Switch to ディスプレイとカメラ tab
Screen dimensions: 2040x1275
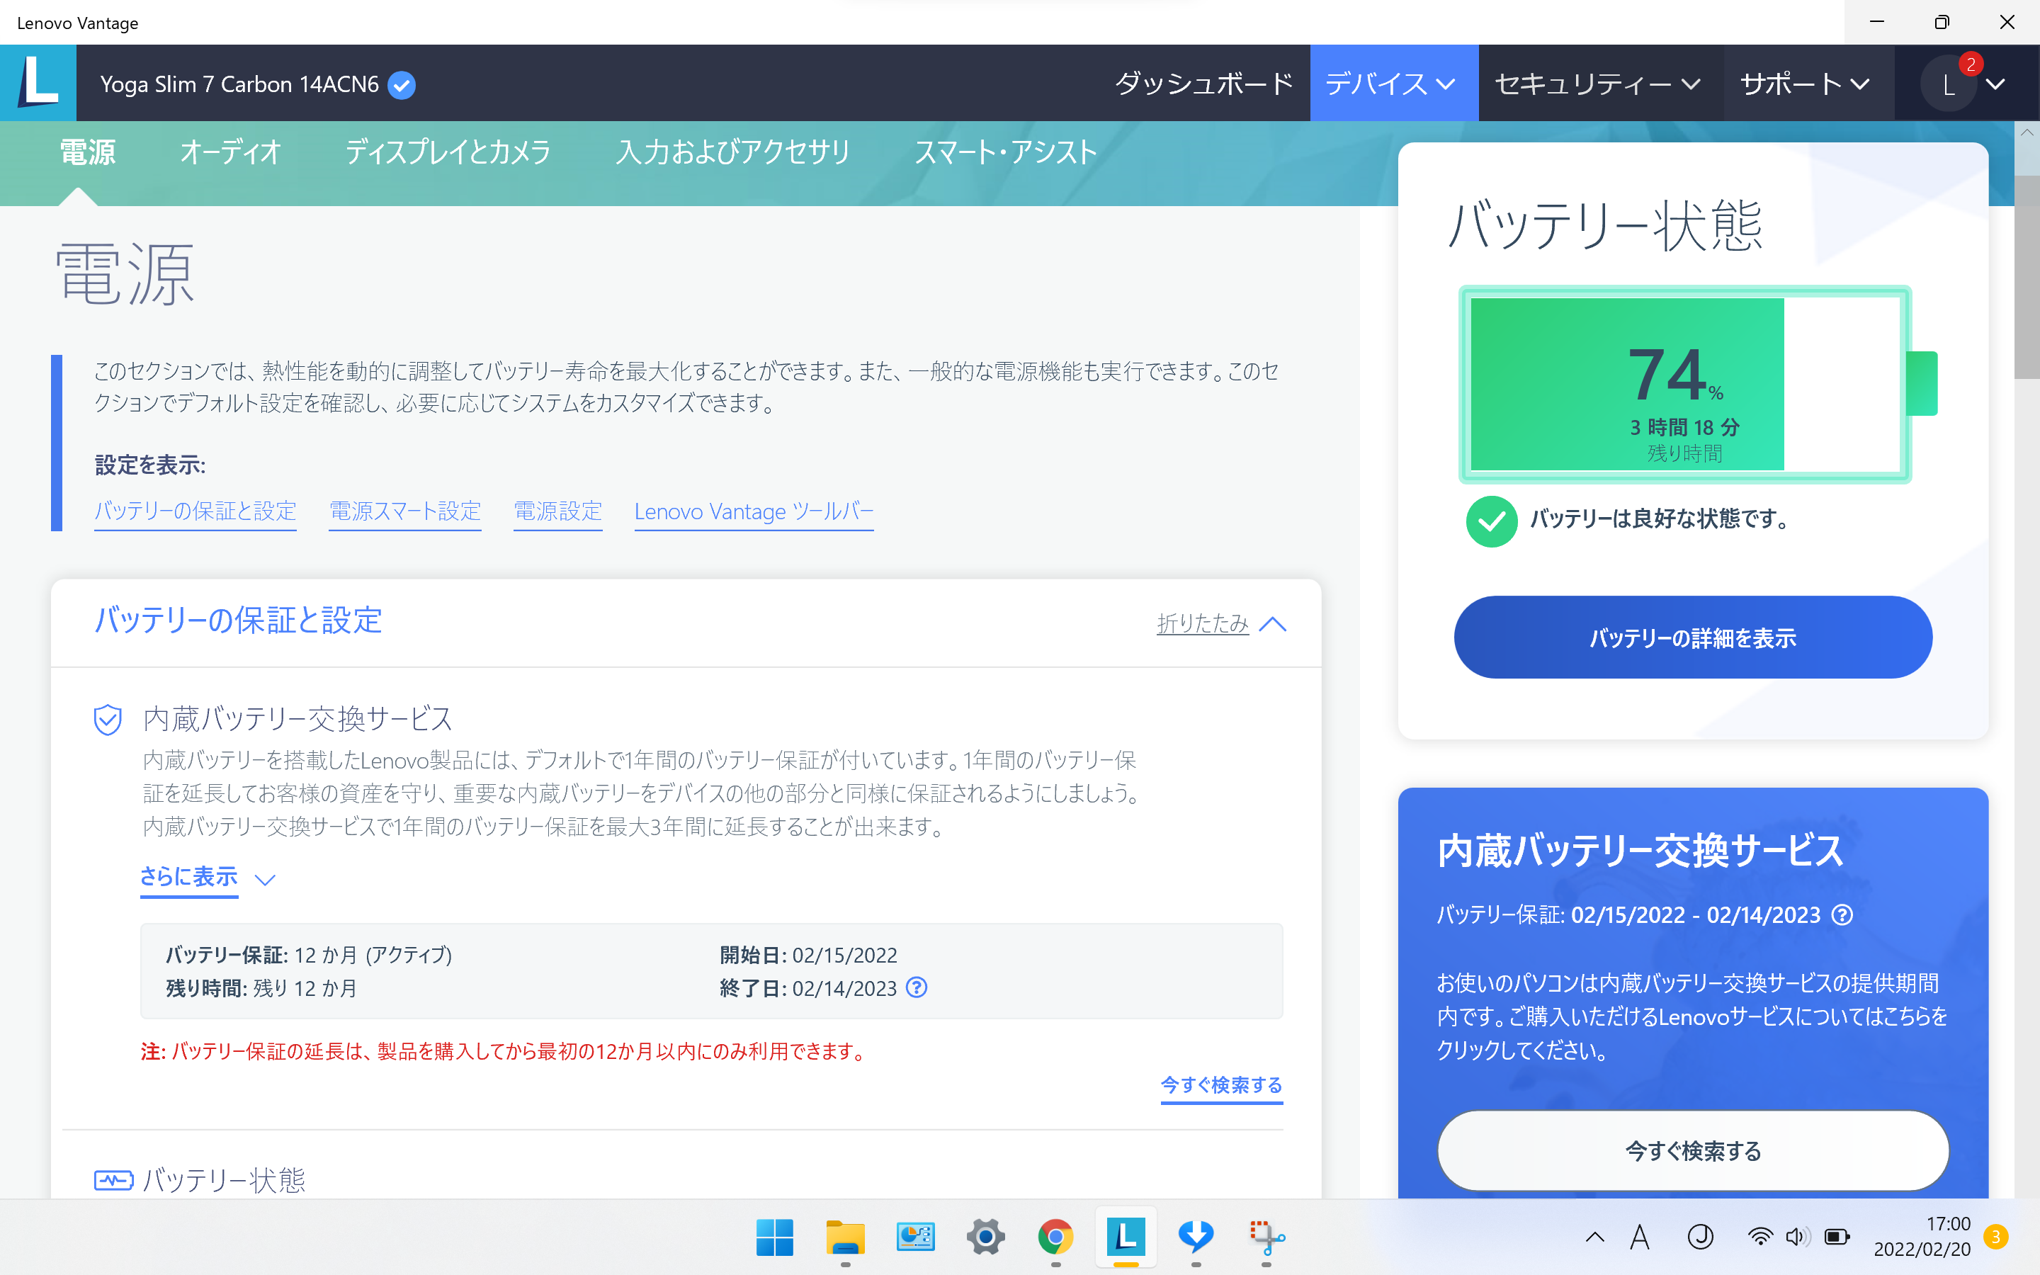[x=448, y=152]
